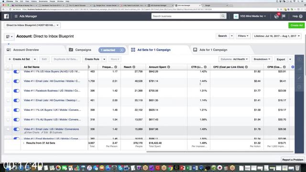Screen dimensions: 306x172
Task: Open the Columns: Ad Health dropdown
Action: pyautogui.click(x=234, y=59)
